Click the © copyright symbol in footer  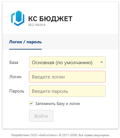[x=60, y=135]
